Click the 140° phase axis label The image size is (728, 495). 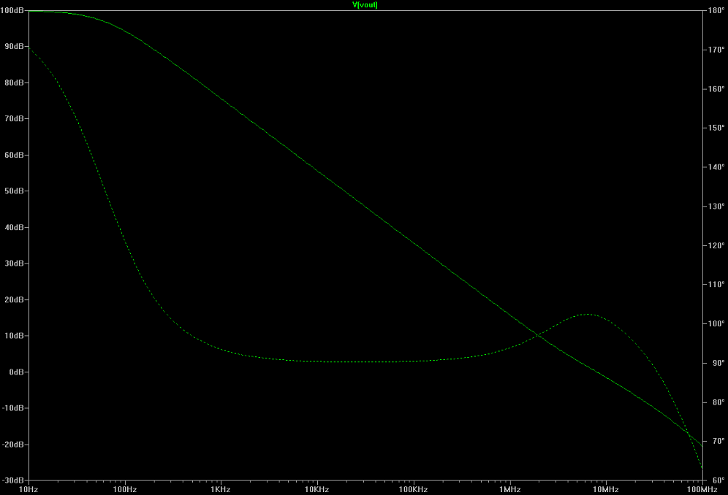(716, 167)
